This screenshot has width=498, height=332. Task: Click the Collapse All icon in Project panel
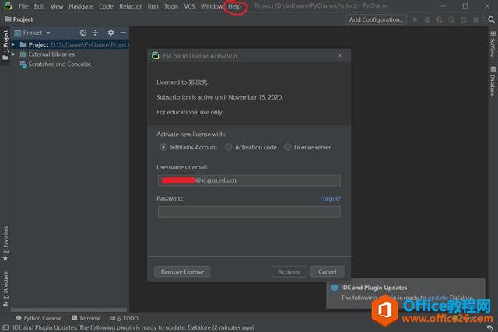(95, 33)
